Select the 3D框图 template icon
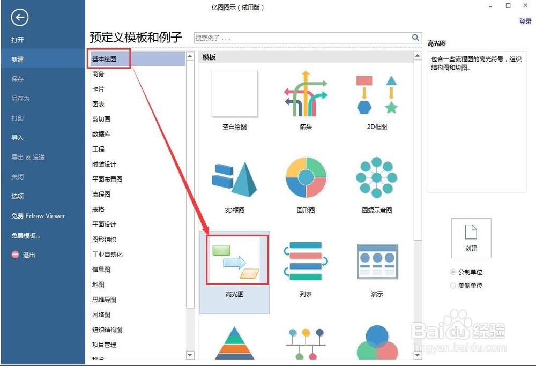Viewport: 536px width, 366px height. (x=235, y=179)
